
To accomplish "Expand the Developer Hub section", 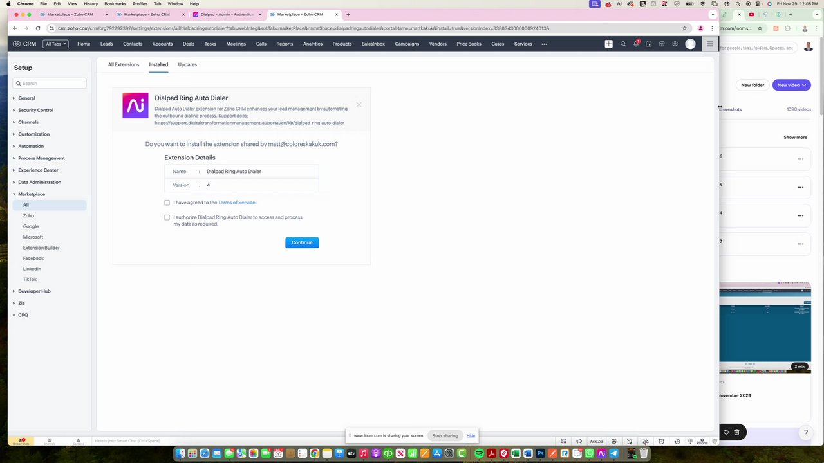I will tap(34, 291).
